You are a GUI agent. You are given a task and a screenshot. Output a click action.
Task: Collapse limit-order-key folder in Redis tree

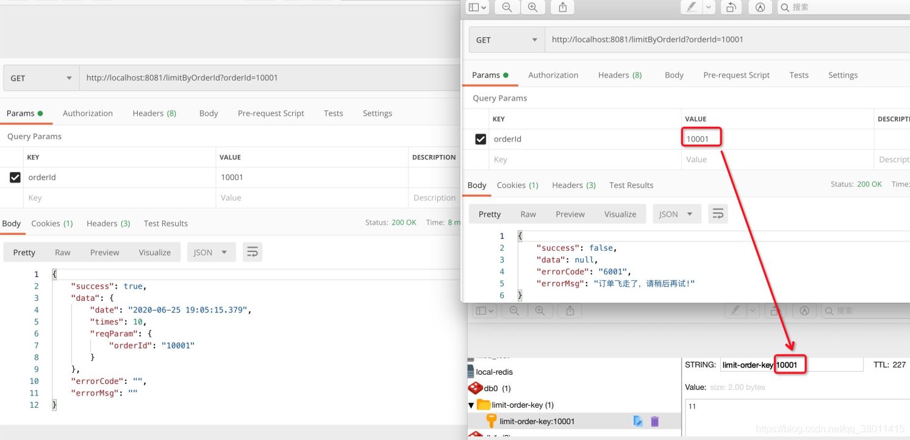[x=471, y=405]
